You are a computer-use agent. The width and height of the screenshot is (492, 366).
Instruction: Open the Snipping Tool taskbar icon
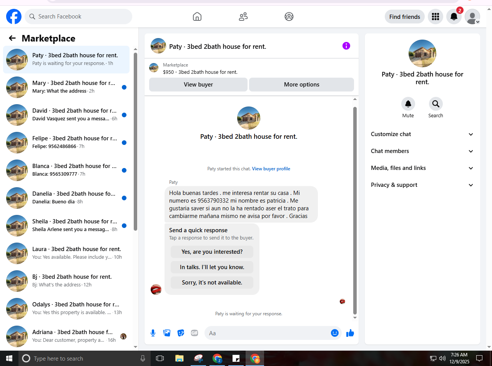198,358
